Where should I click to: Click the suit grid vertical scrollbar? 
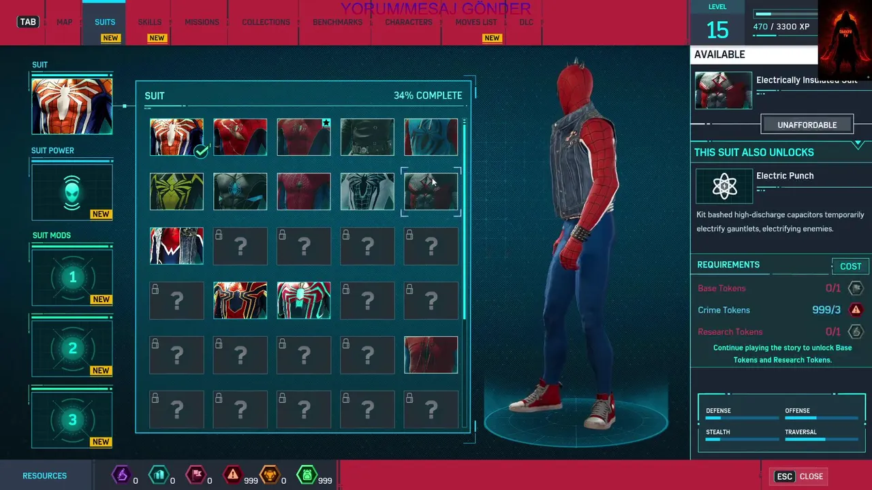pyautogui.click(x=465, y=219)
